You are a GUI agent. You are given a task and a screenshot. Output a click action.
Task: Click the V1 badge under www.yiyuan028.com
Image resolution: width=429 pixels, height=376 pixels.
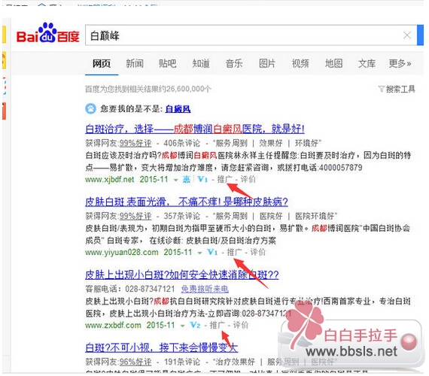point(212,252)
